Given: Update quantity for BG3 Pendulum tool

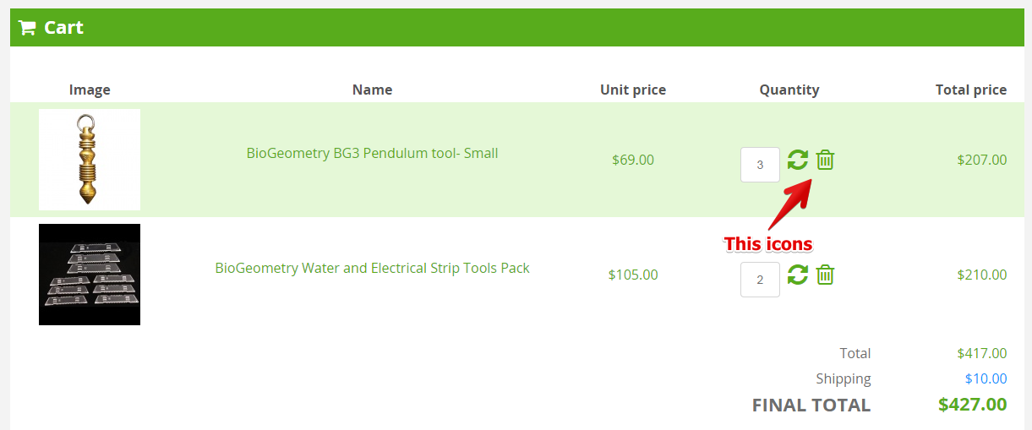Looking at the screenshot, I should click(797, 160).
